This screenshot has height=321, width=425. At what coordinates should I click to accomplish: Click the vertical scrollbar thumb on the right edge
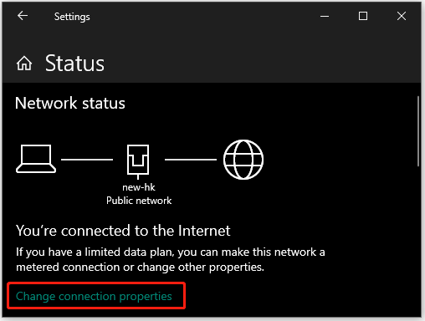418,131
